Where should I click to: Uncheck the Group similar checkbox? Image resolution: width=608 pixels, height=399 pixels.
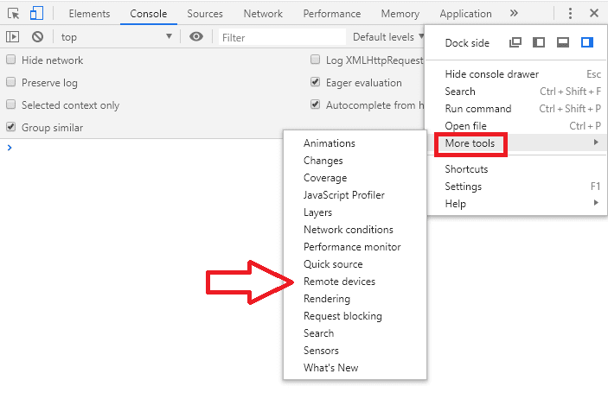click(x=11, y=127)
